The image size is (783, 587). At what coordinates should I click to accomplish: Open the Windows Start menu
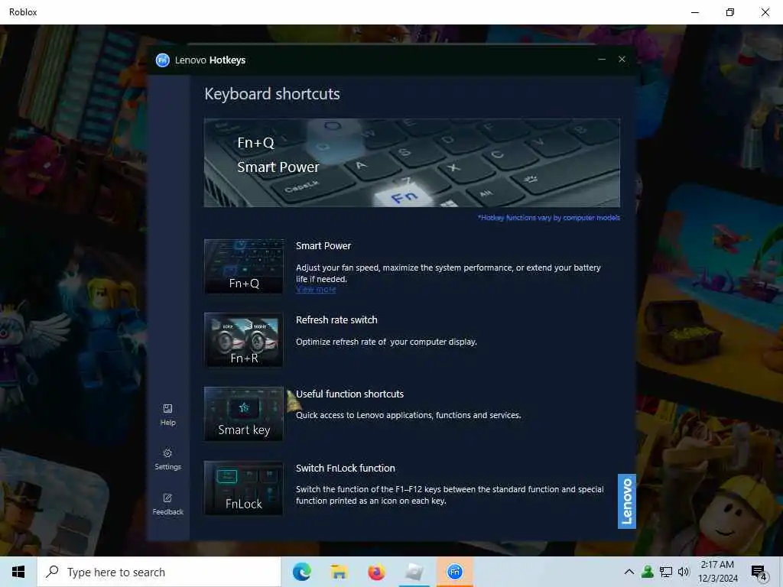click(x=18, y=572)
